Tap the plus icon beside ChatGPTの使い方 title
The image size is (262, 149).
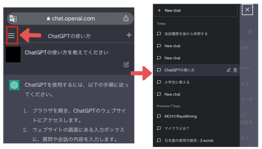pyautogui.click(x=129, y=35)
